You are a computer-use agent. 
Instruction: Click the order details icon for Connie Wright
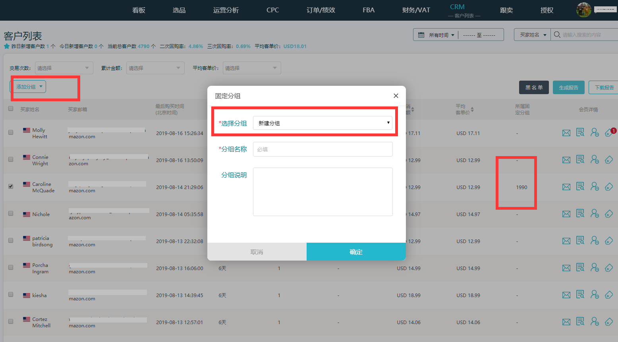click(x=580, y=160)
